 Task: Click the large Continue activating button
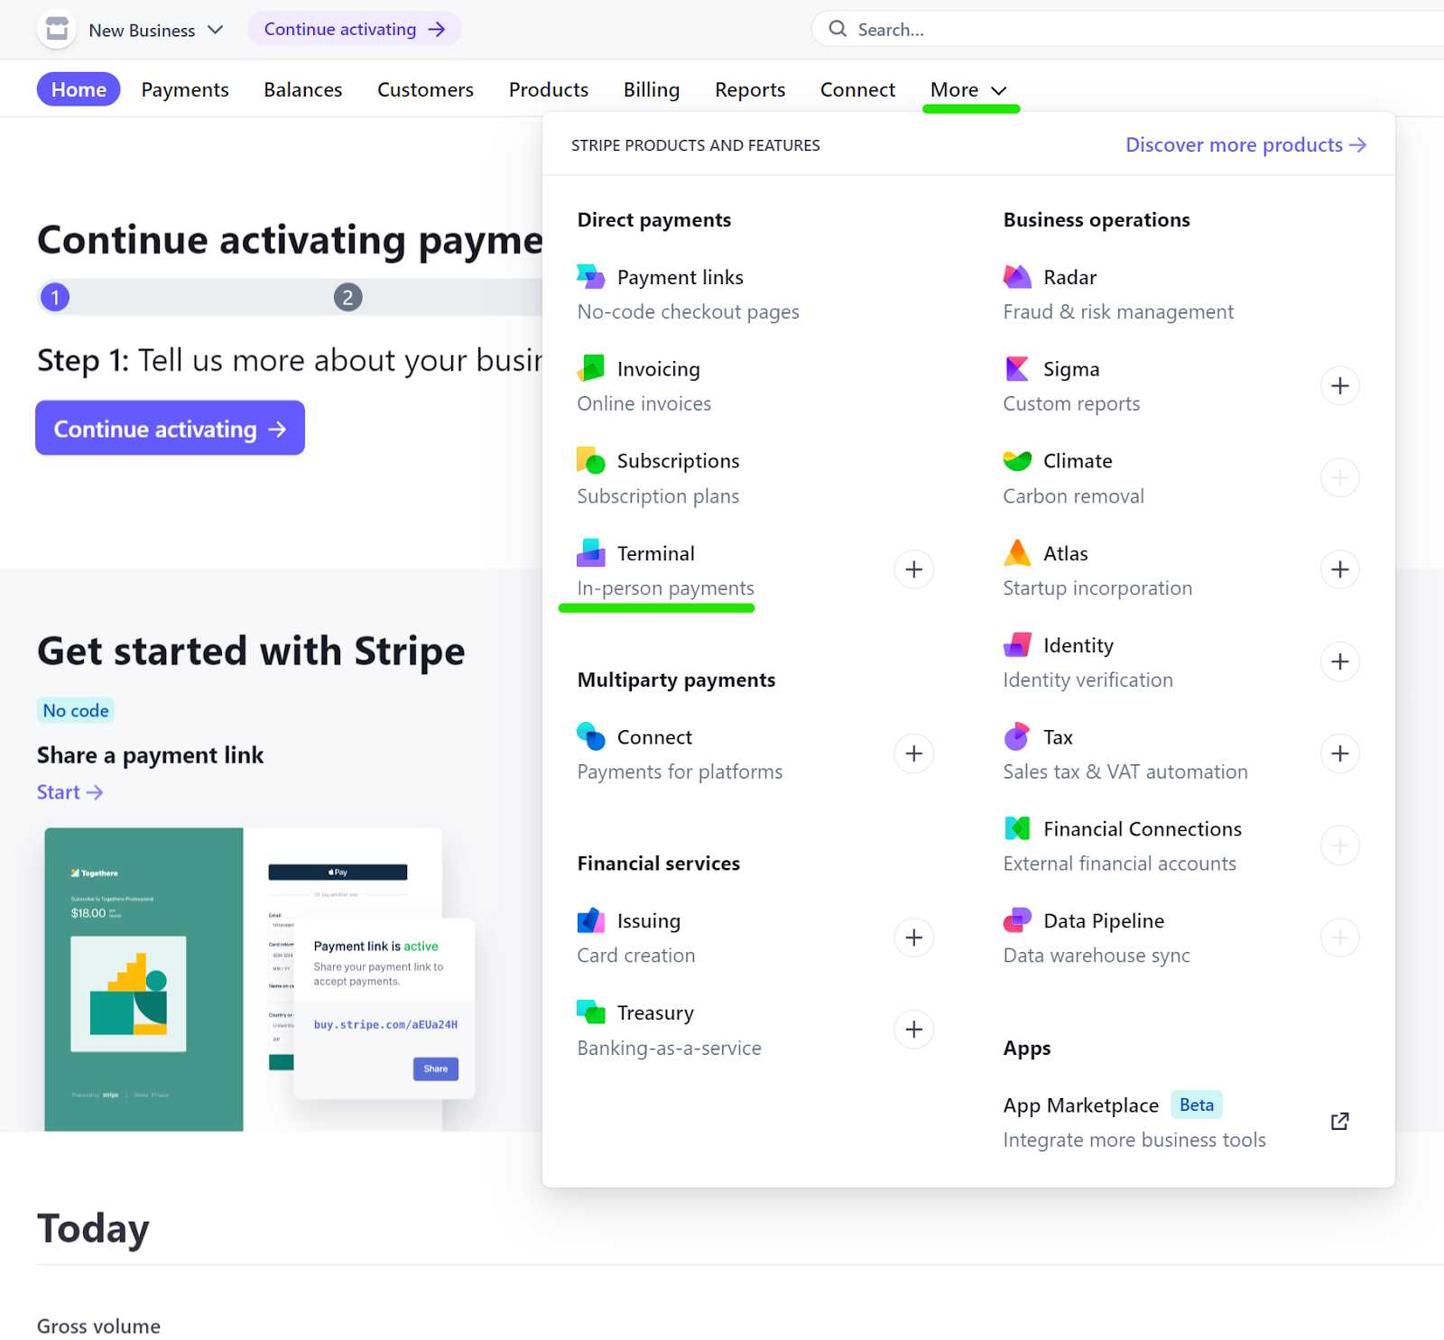coord(170,429)
